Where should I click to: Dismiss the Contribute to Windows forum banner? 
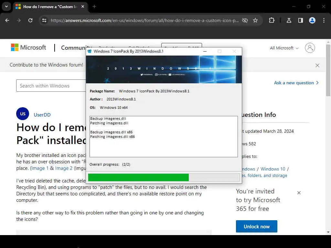pos(317,65)
